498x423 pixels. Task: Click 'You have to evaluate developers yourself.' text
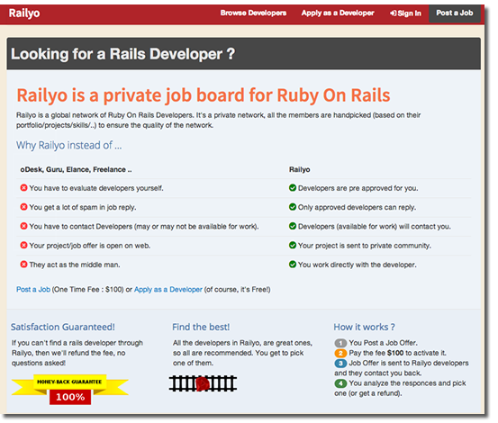(x=96, y=188)
